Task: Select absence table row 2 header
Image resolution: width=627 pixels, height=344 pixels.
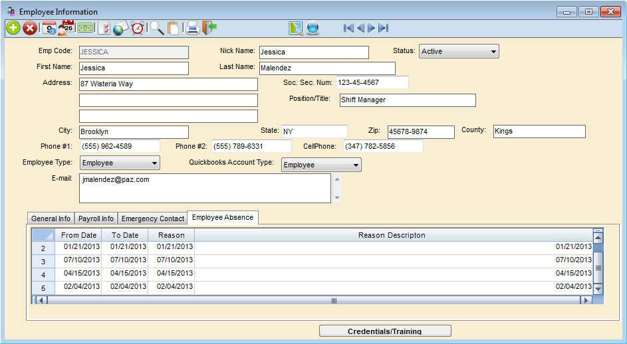Action: [x=43, y=248]
